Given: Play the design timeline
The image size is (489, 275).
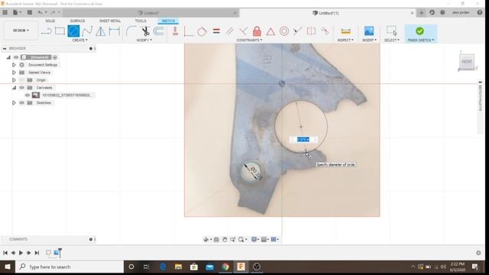Looking at the screenshot, I should (21, 253).
